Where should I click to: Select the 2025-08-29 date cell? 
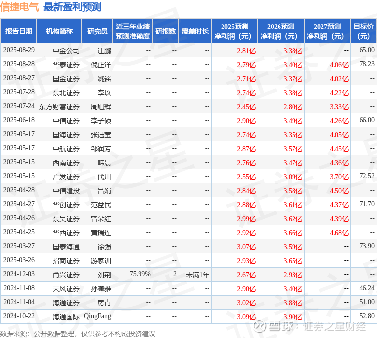click(19, 50)
